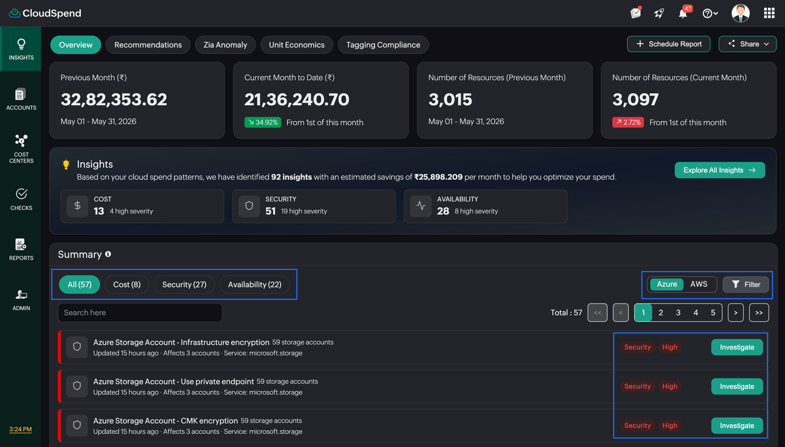The image size is (785, 447).
Task: Click the lightbulb icon next to Insights heading
Action: [66, 164]
